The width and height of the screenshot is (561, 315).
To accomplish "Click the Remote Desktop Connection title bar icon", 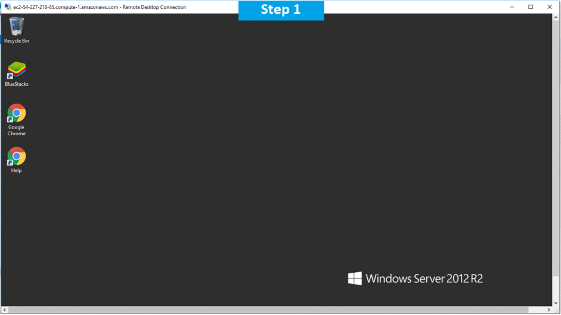I will point(7,7).
